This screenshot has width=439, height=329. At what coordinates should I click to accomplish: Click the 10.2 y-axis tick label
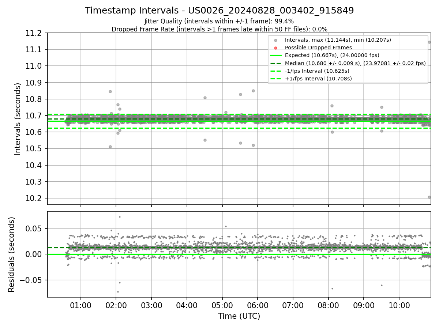34,198
